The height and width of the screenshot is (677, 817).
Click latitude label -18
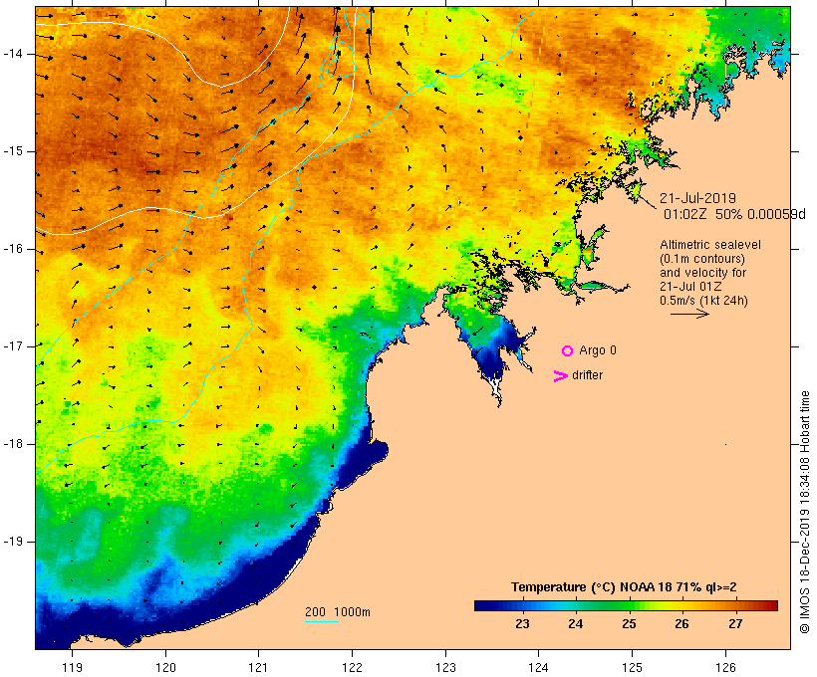point(12,444)
